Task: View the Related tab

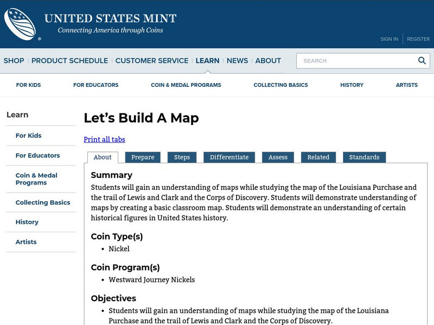Action: (x=318, y=157)
